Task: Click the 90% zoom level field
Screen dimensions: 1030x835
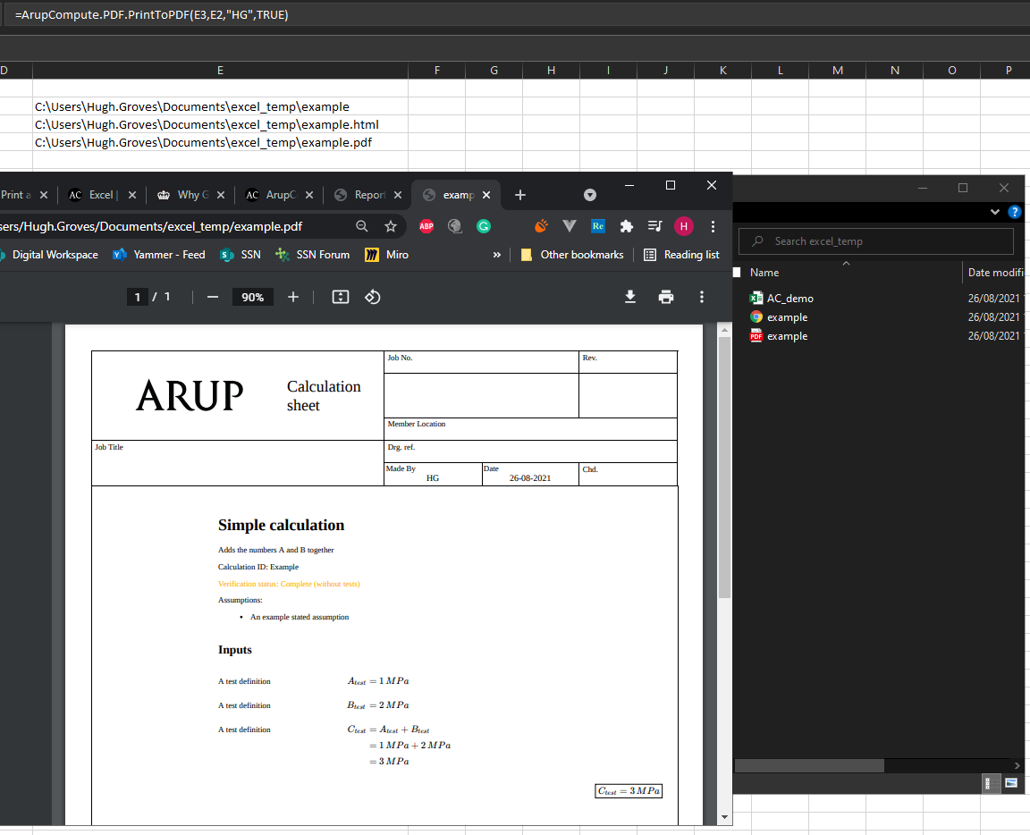Action: click(252, 297)
